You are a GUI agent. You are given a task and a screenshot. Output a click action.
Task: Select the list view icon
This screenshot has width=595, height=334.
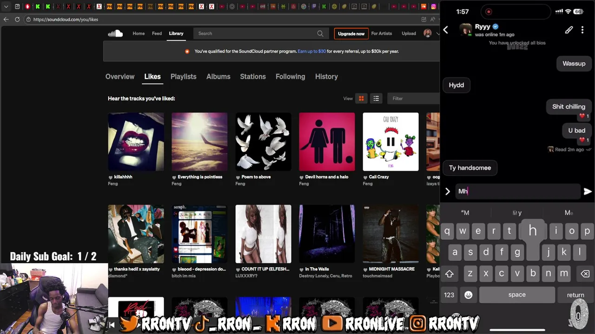pyautogui.click(x=376, y=98)
